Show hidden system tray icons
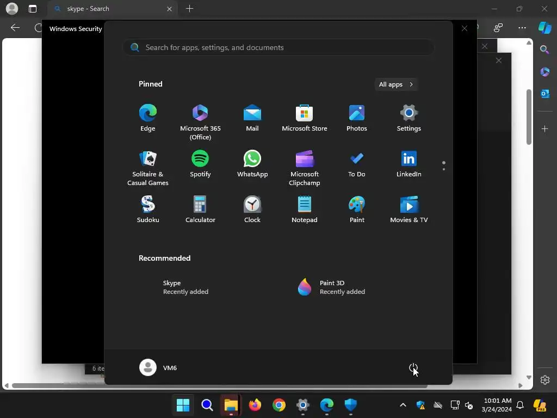This screenshot has height=418, width=557. tap(403, 405)
